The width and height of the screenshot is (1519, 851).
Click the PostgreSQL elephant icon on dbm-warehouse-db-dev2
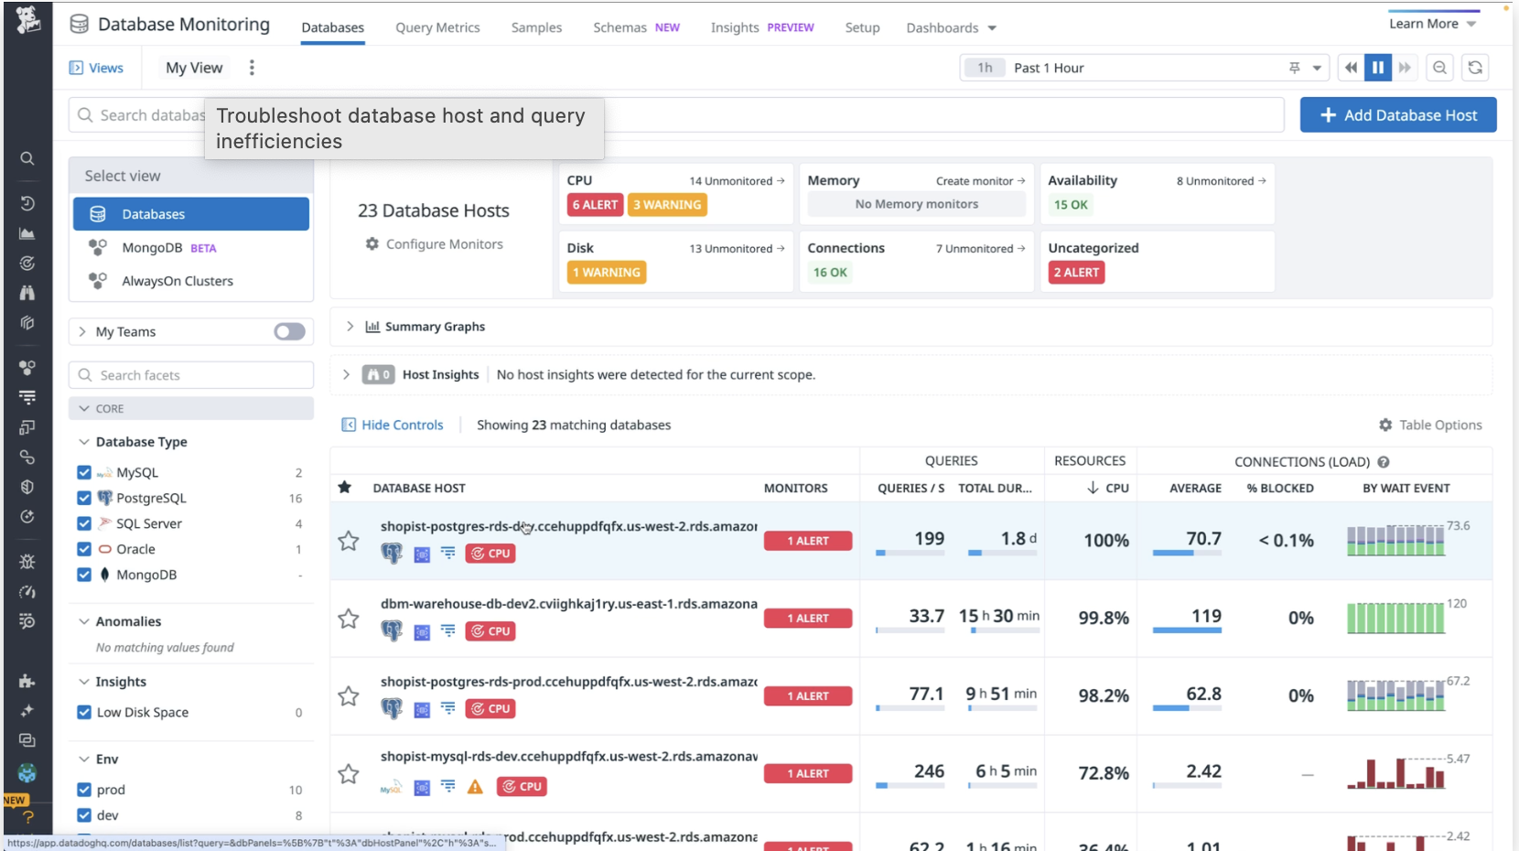pyautogui.click(x=391, y=630)
